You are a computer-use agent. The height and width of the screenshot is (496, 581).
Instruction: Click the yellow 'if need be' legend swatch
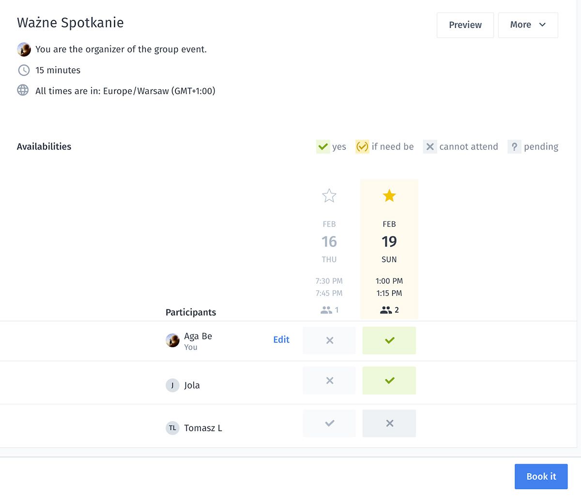click(362, 146)
